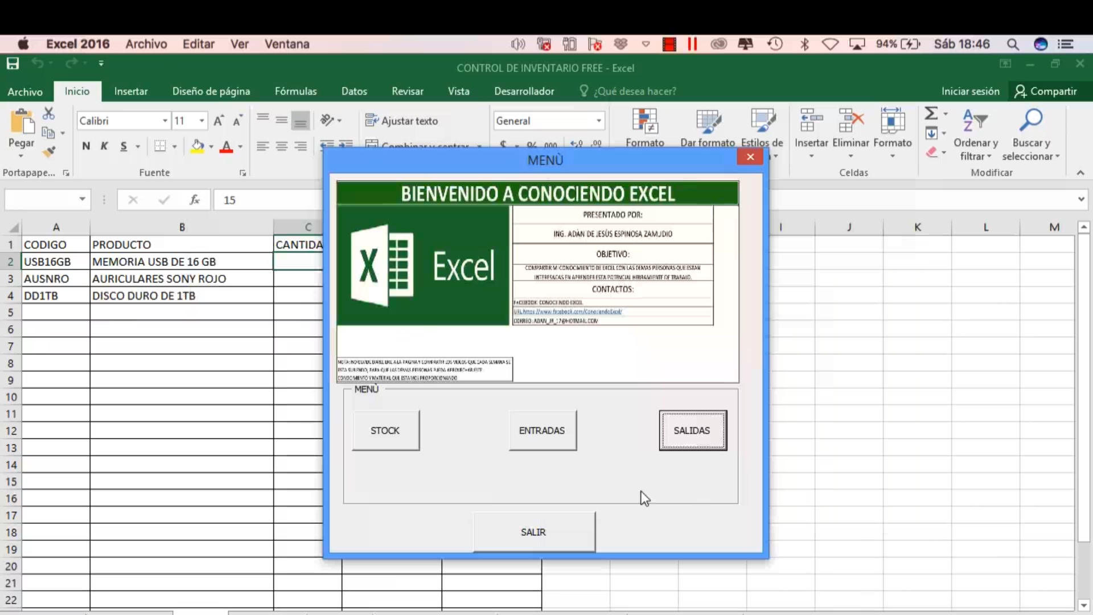Image resolution: width=1093 pixels, height=615 pixels.
Task: Toggle italic K formatting
Action: [x=104, y=146]
